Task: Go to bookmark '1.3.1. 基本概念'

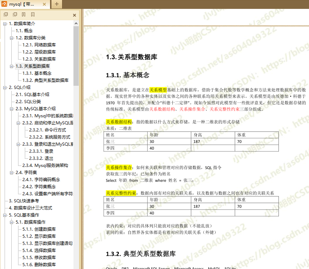Action: [37, 73]
